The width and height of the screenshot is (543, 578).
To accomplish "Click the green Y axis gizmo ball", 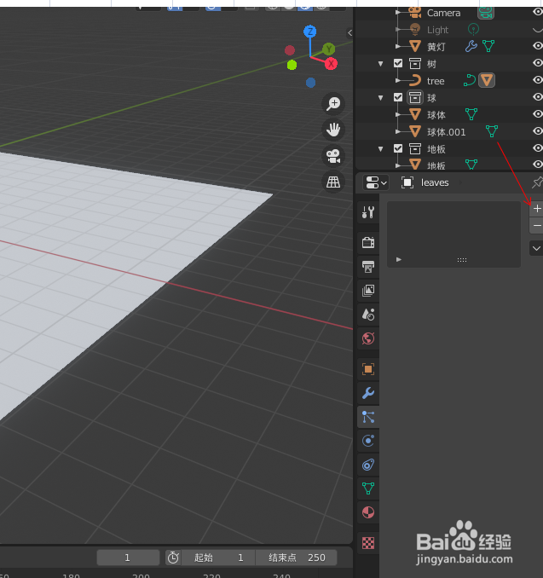I will point(328,49).
